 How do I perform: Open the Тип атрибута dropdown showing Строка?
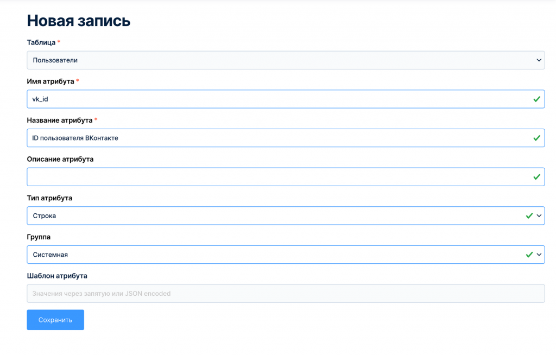[286, 215]
